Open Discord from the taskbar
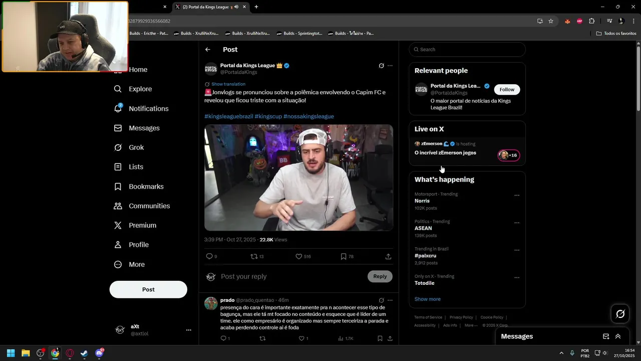641x361 pixels. point(99,353)
